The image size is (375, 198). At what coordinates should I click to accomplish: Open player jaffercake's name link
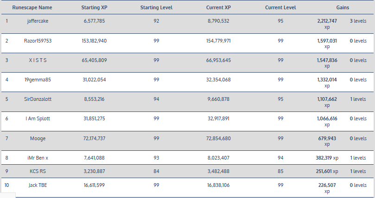pos(38,21)
